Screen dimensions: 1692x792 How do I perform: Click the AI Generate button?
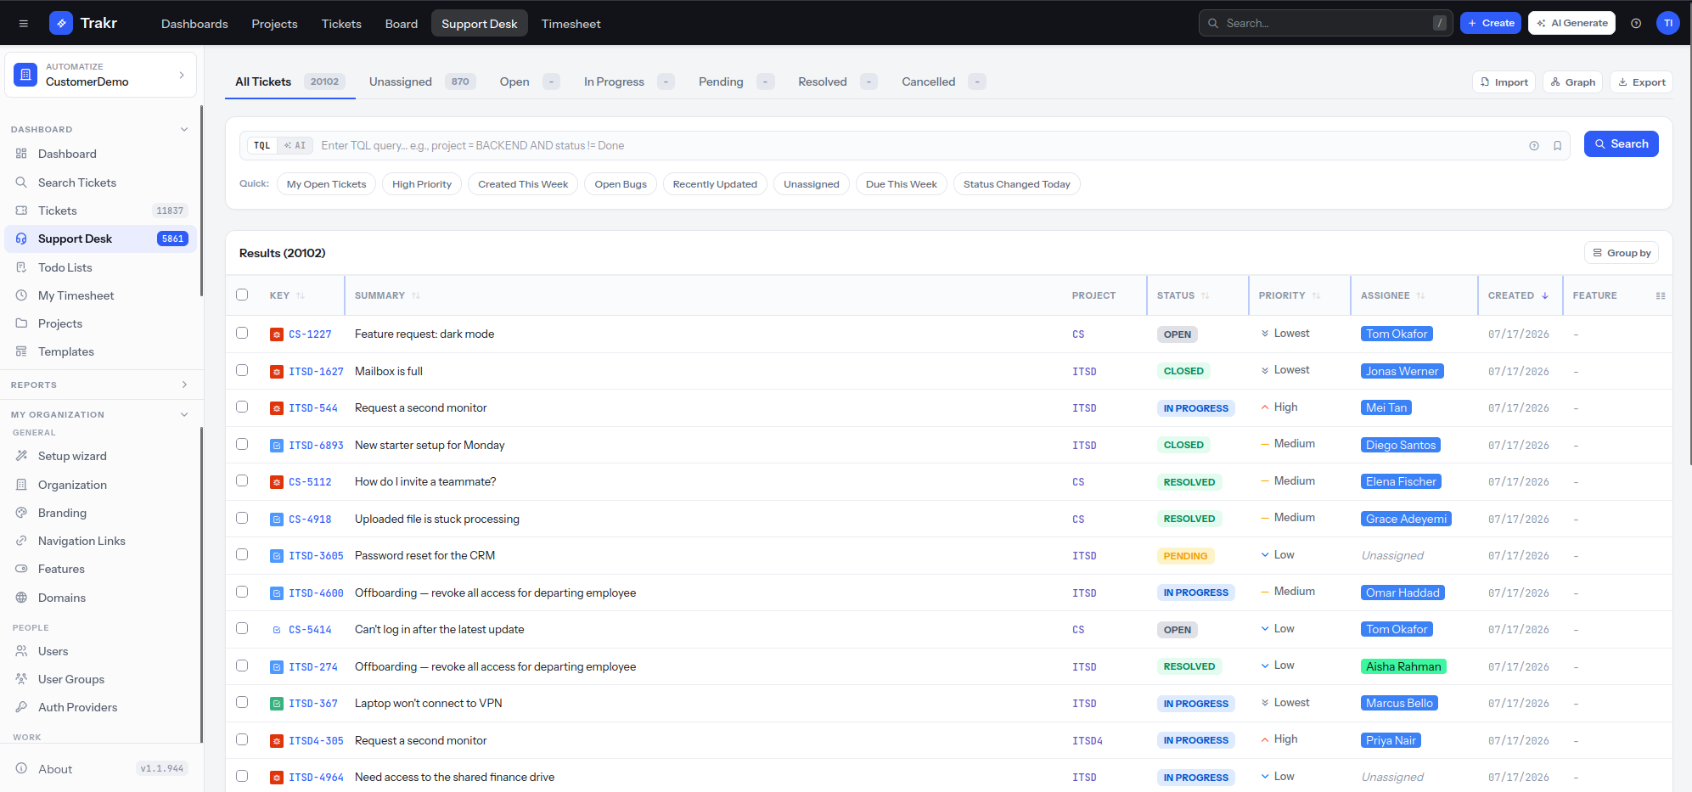pyautogui.click(x=1571, y=23)
